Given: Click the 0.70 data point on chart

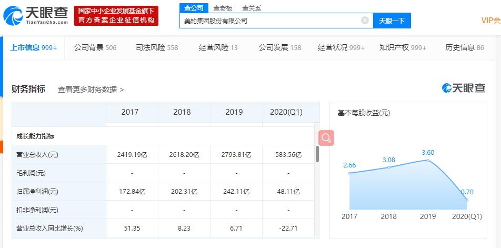Looking at the screenshot, I should coord(467,200).
